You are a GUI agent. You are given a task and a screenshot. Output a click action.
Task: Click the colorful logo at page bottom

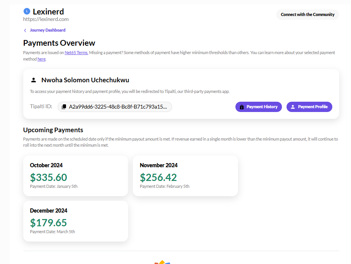click(x=163, y=262)
